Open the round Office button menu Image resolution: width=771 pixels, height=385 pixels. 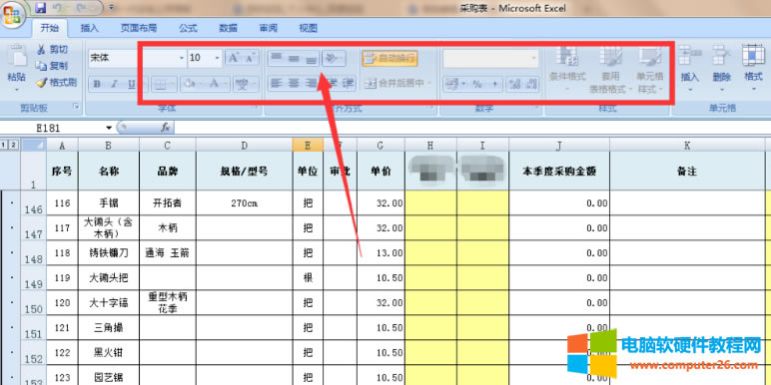[x=12, y=14]
